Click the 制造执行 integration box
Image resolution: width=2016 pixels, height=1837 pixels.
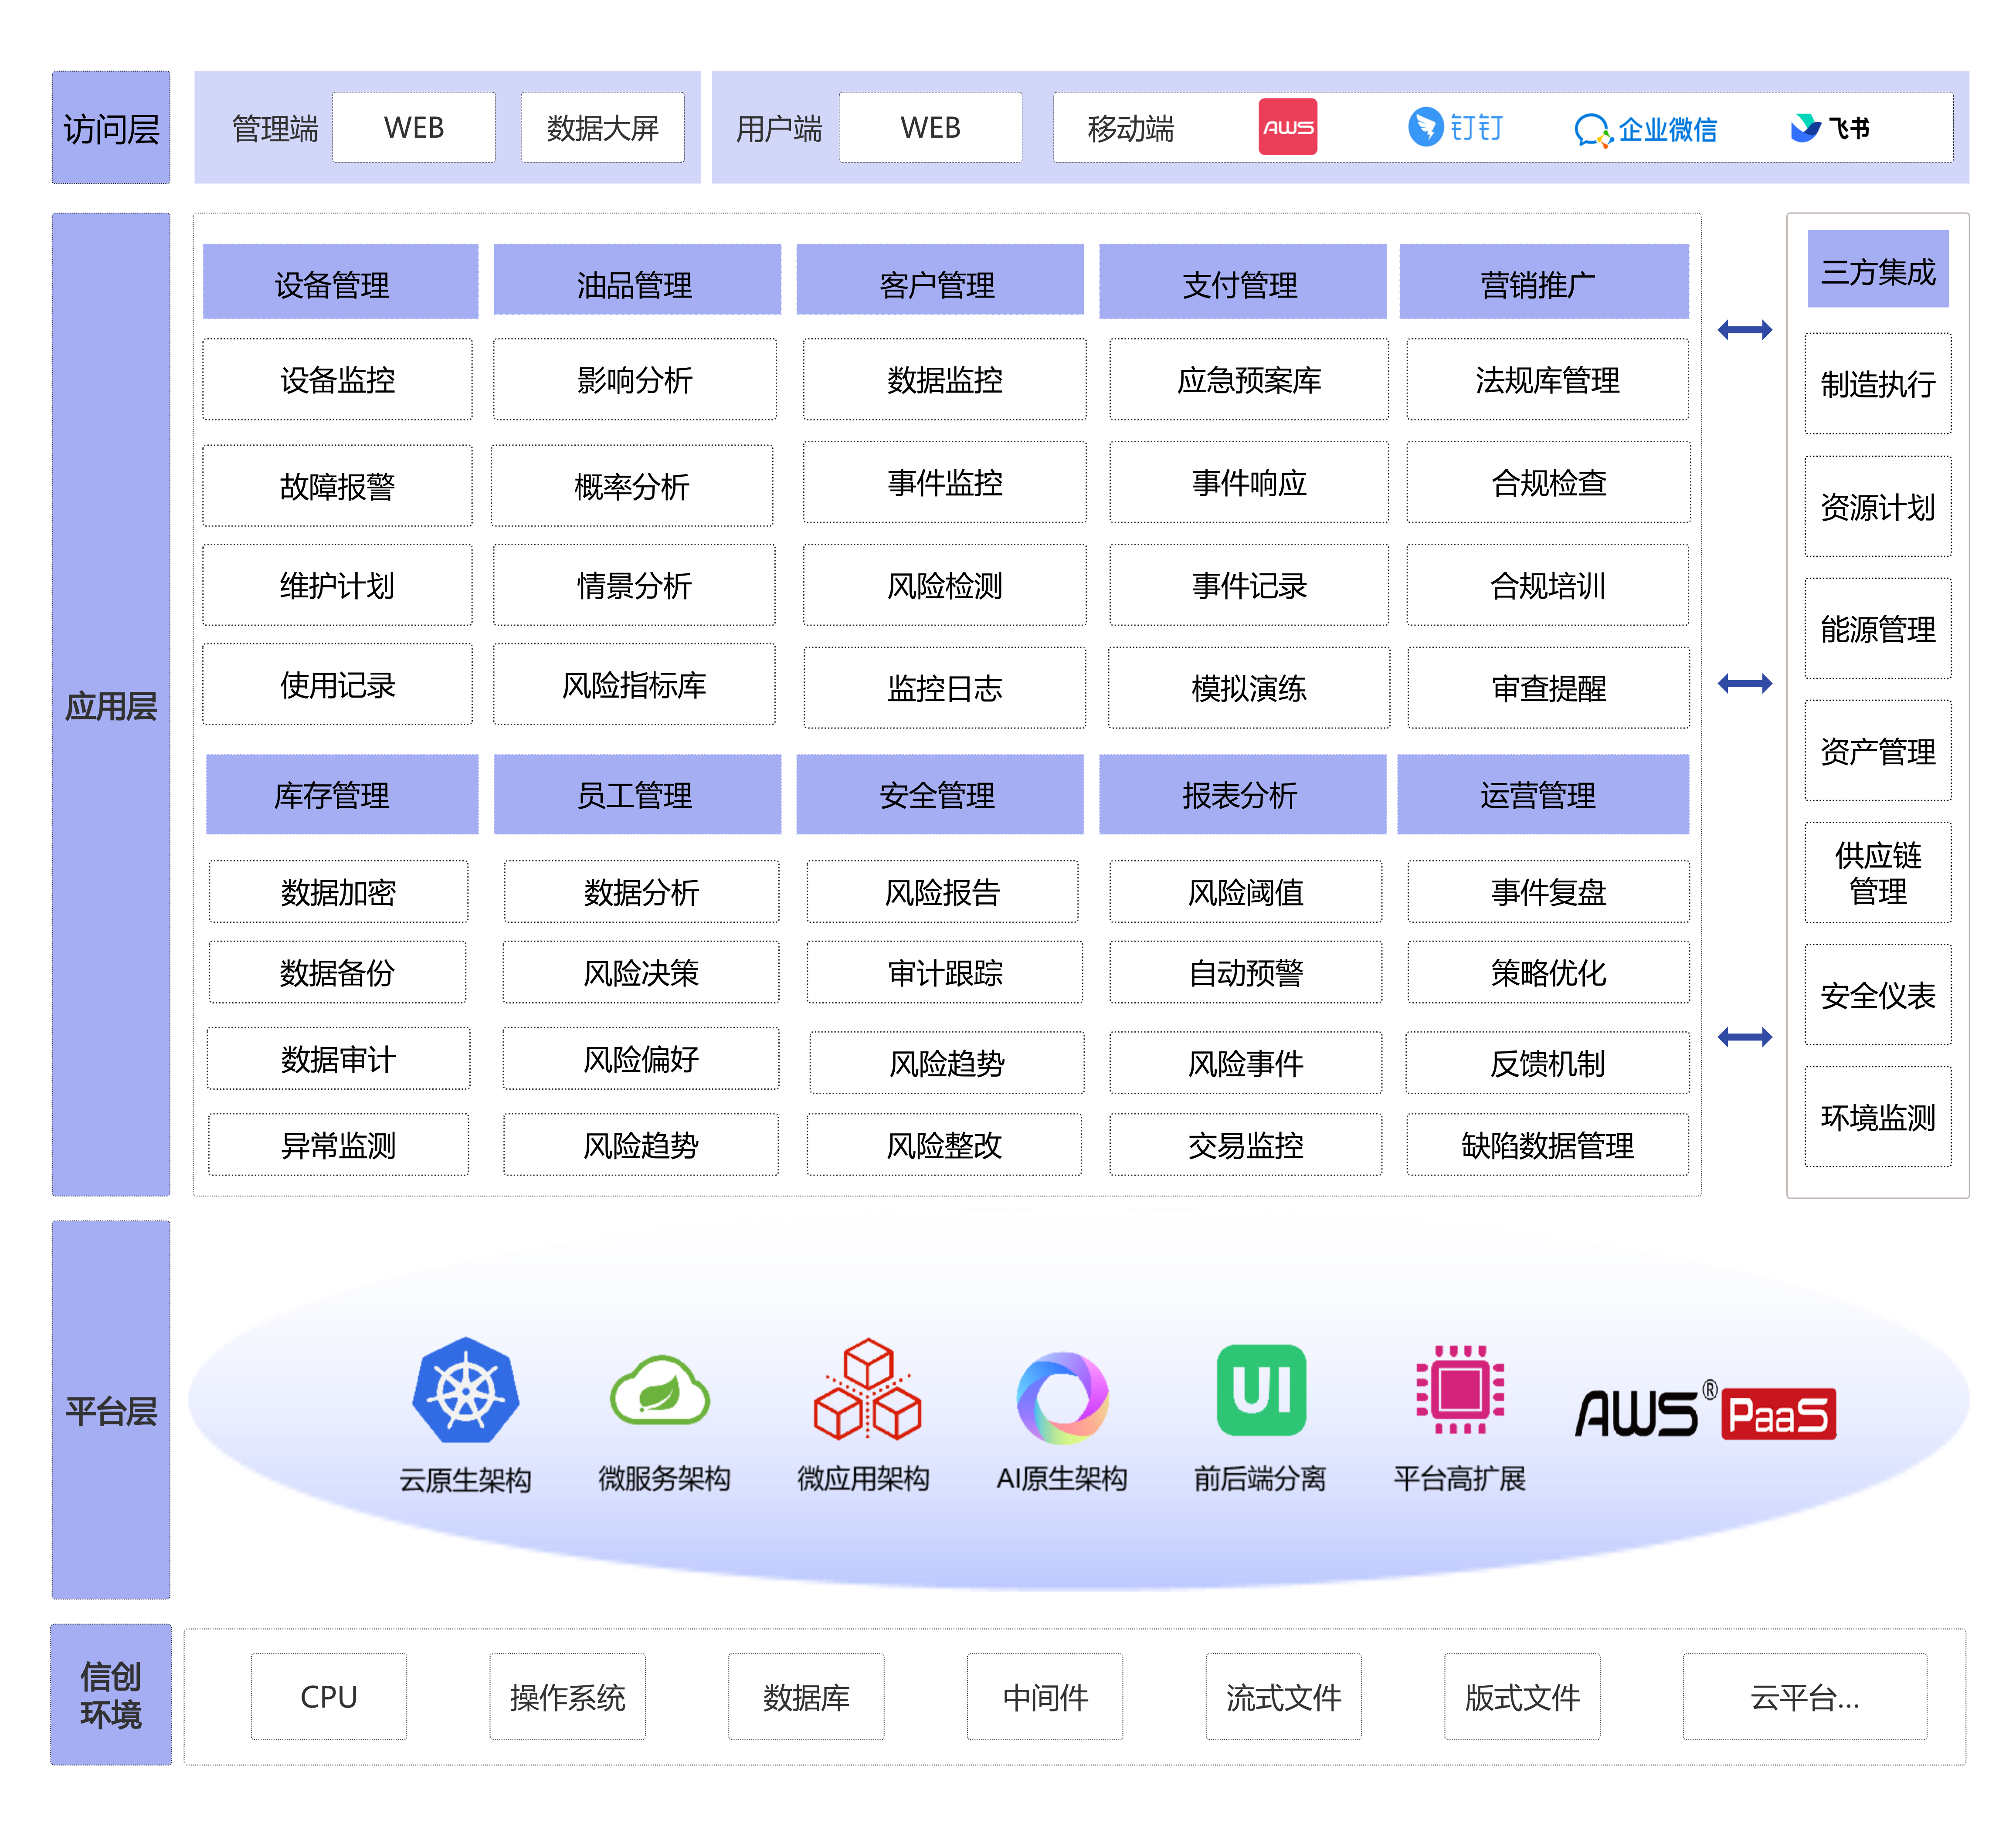(1878, 383)
